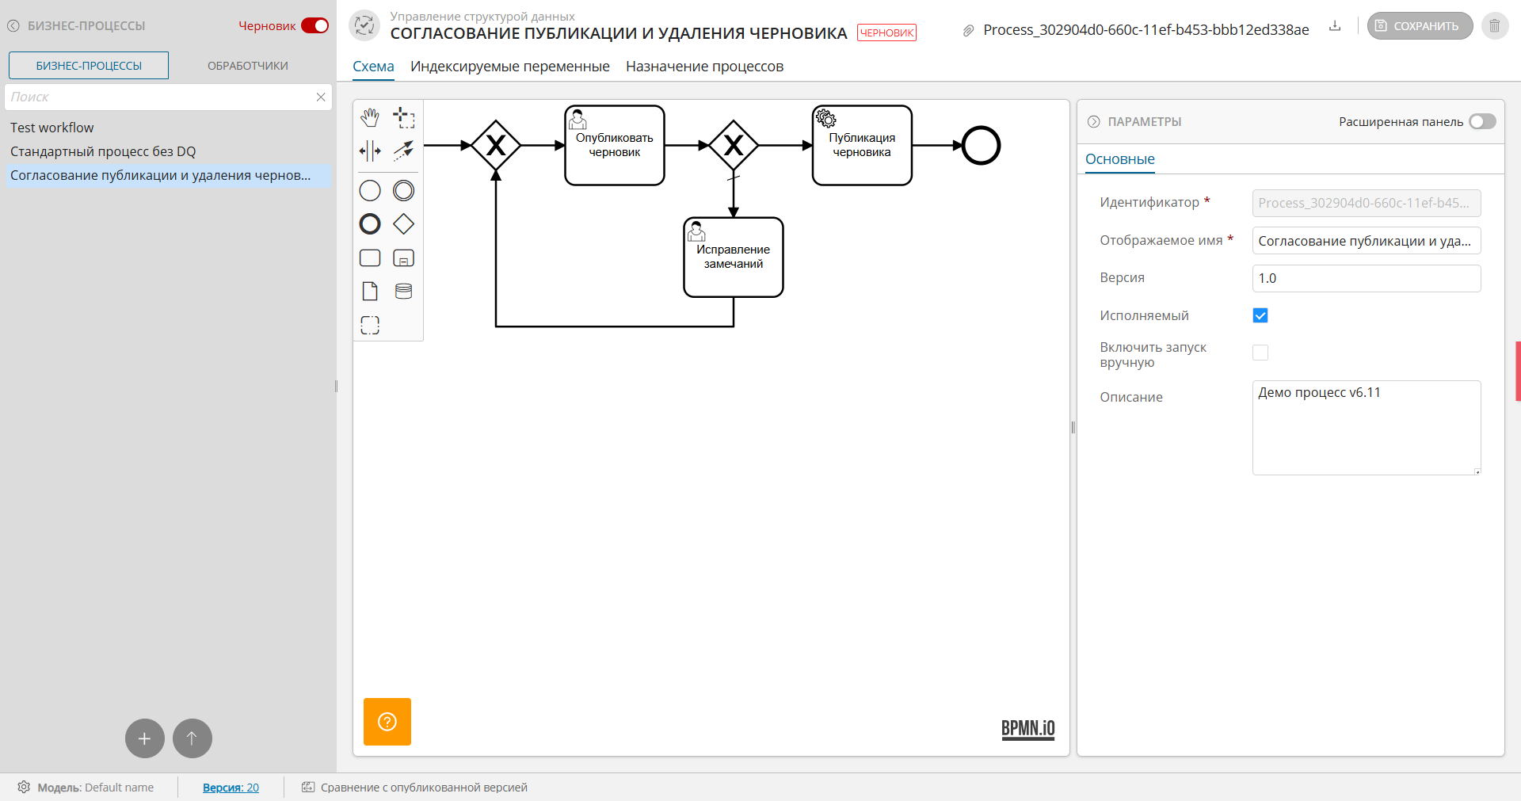The width and height of the screenshot is (1521, 801).
Task: Click the paperclip icon near process ID
Action: tap(968, 31)
